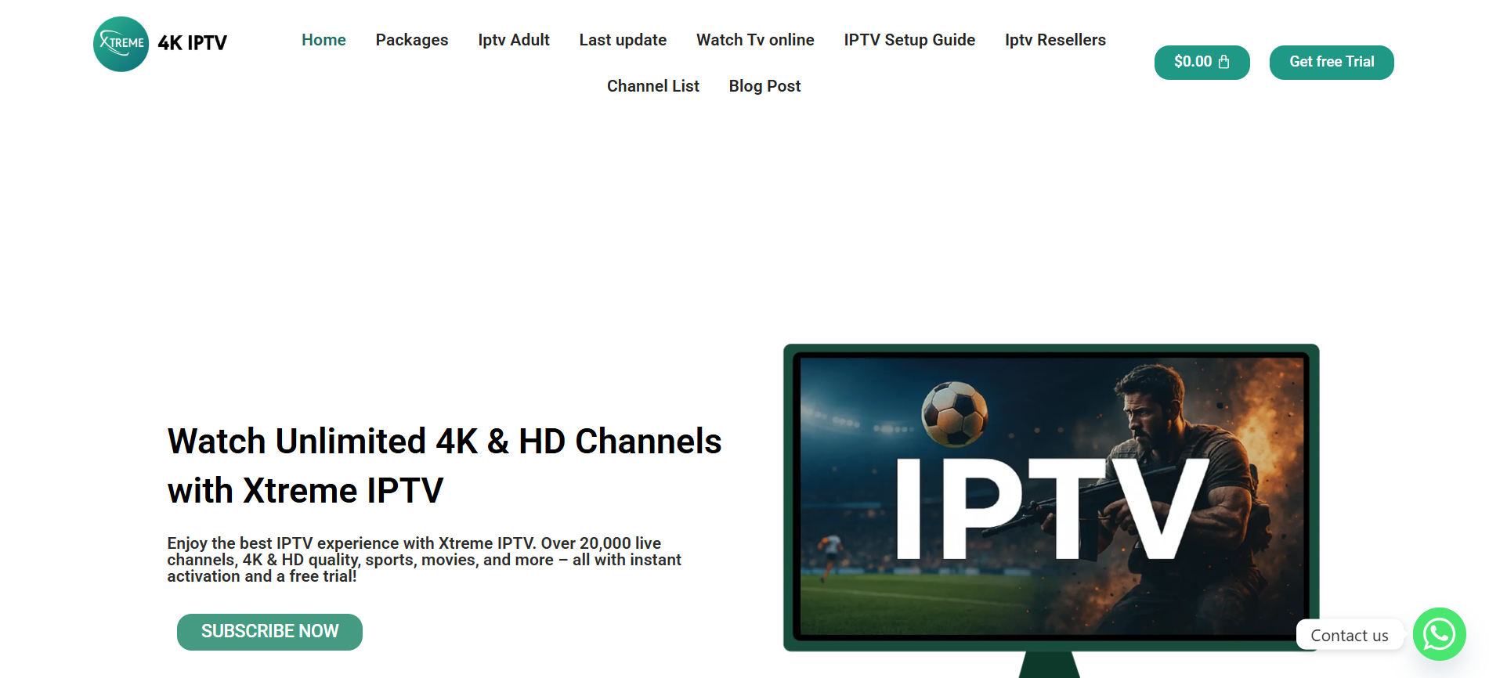Select Last update in navigation

[623, 40]
